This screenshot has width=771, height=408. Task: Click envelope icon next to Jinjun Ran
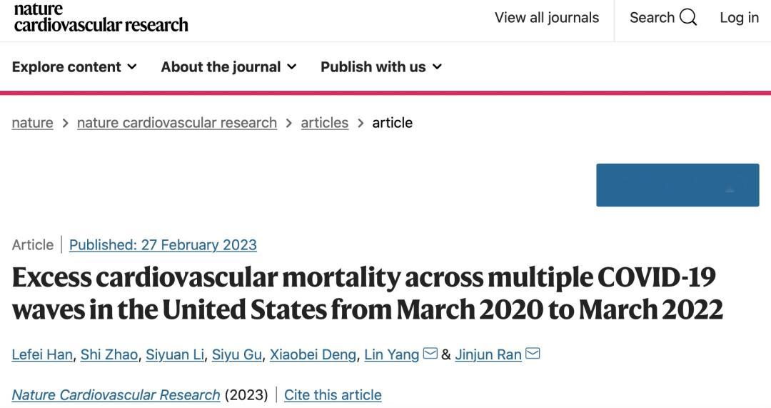pos(533,354)
